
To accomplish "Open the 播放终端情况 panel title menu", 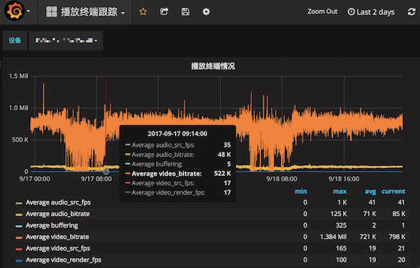I will click(x=213, y=66).
